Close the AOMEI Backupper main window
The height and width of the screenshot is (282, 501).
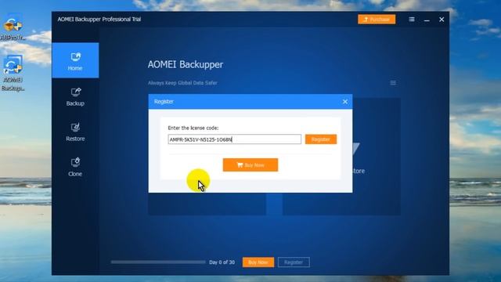tap(442, 20)
